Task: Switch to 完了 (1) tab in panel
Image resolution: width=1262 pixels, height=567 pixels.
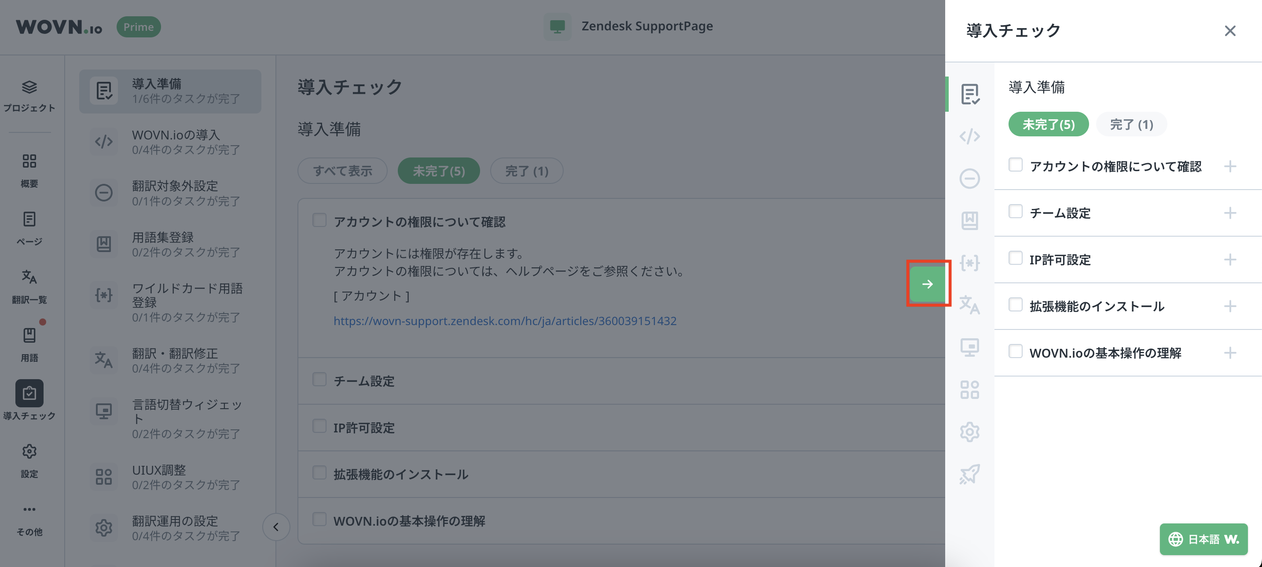Action: point(1131,124)
